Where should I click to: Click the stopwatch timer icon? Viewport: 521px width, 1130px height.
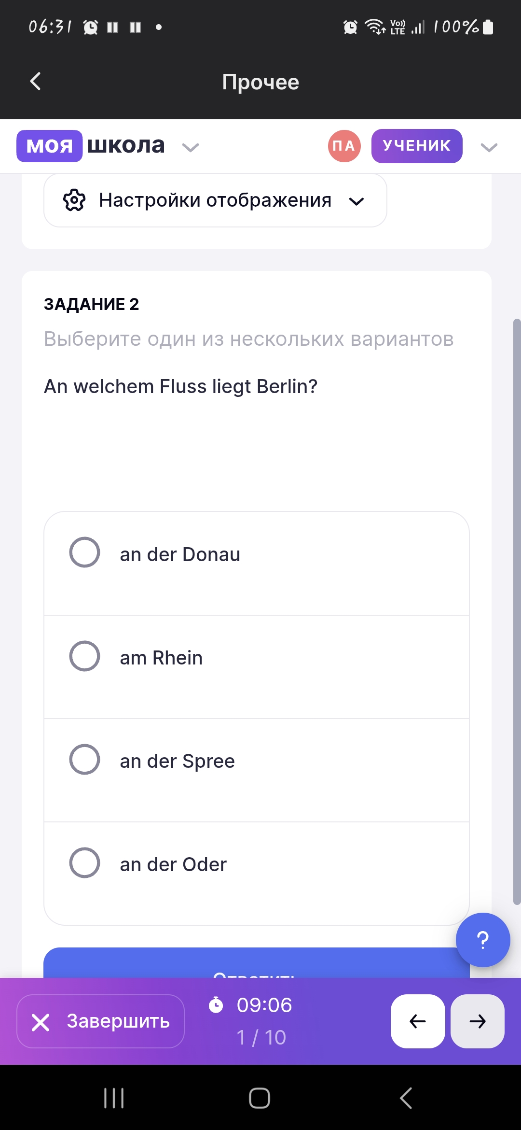pyautogui.click(x=216, y=1004)
